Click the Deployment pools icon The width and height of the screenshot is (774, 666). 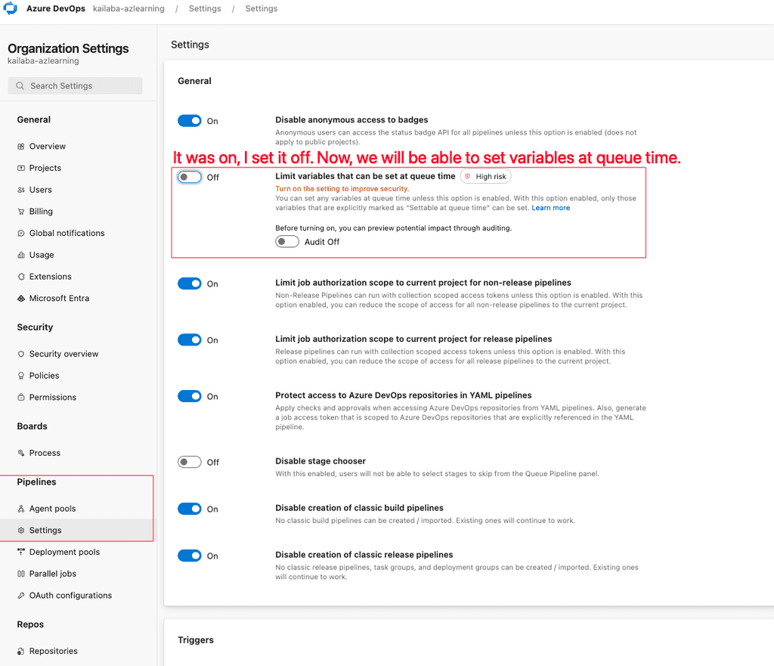(x=20, y=552)
